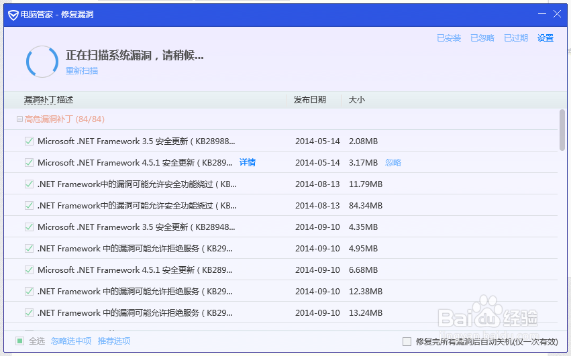Sort by 漏洞补丁描述 column header
Screen dimensions: 571x356
coord(48,100)
